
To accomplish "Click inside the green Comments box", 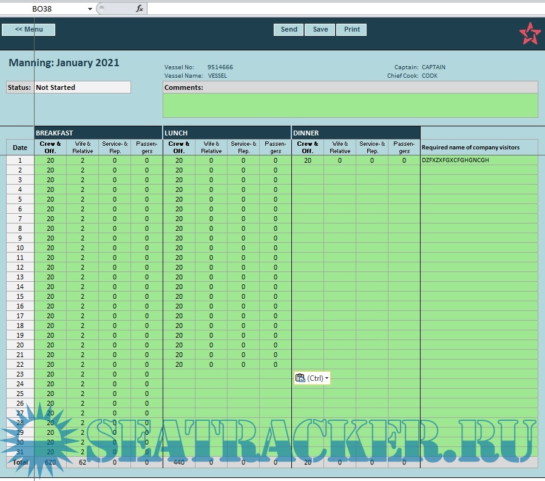I will click(x=350, y=105).
